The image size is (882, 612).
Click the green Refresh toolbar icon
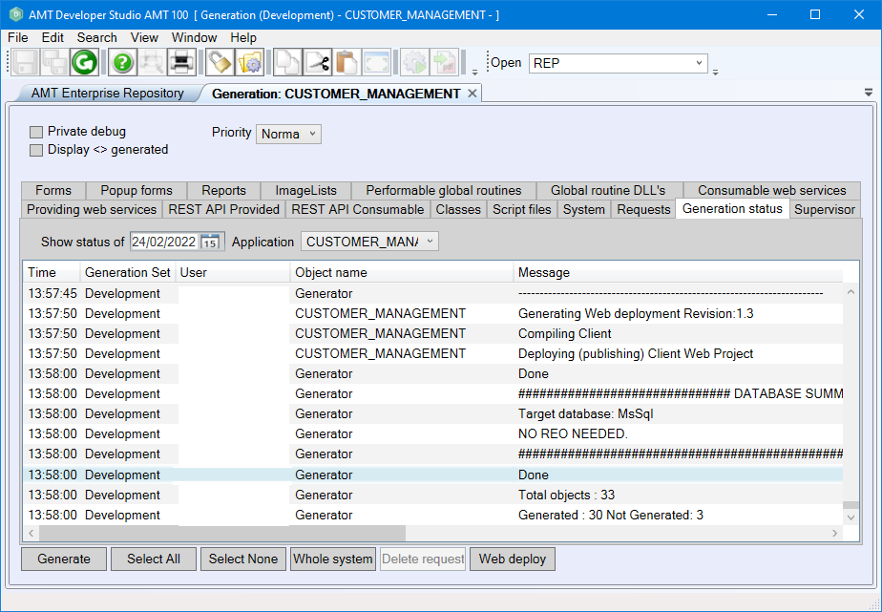[84, 62]
